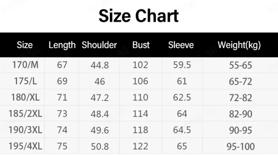
Task: Click the 62.5 sleeve value
Action: [182, 97]
